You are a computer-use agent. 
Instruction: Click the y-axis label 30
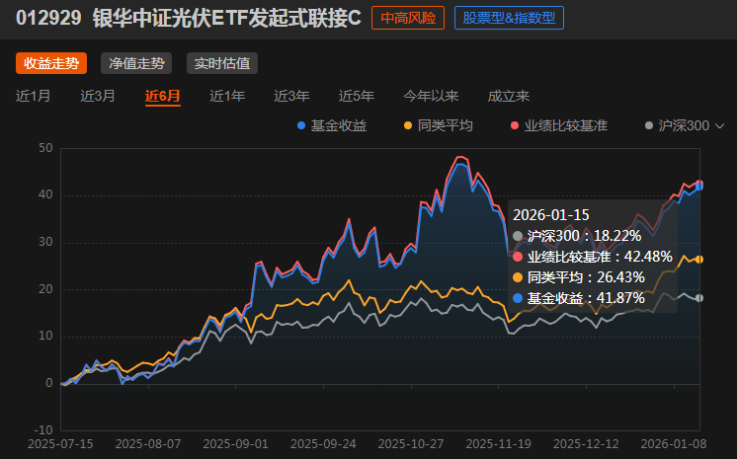point(45,242)
